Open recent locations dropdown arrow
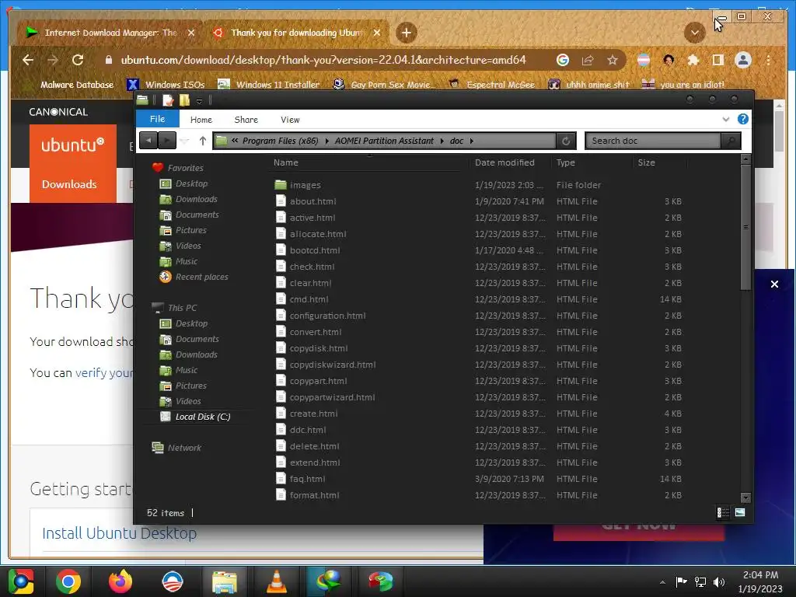Image resolution: width=796 pixels, height=597 pixels. pos(184,141)
